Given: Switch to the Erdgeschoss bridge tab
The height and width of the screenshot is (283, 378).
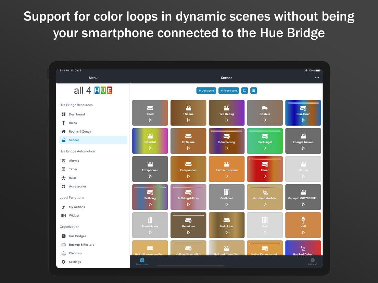Looking at the screenshot, I should coord(142,261).
